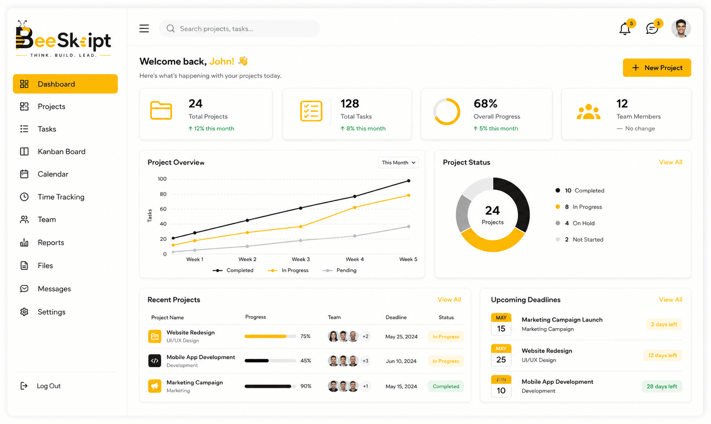This screenshot has width=711, height=424.
Task: Click the Reports bar chart icon
Action: [x=24, y=242]
